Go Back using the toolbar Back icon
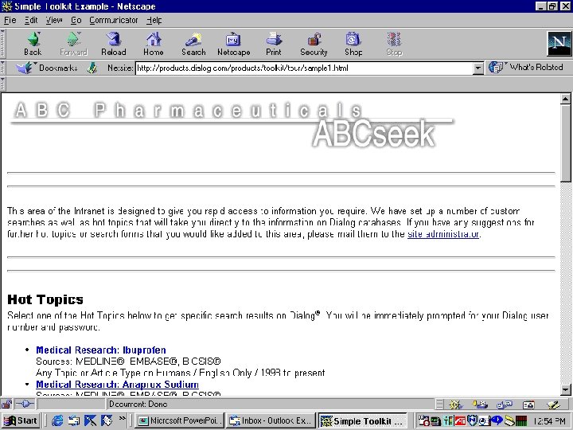The height and width of the screenshot is (430, 573). pos(33,44)
